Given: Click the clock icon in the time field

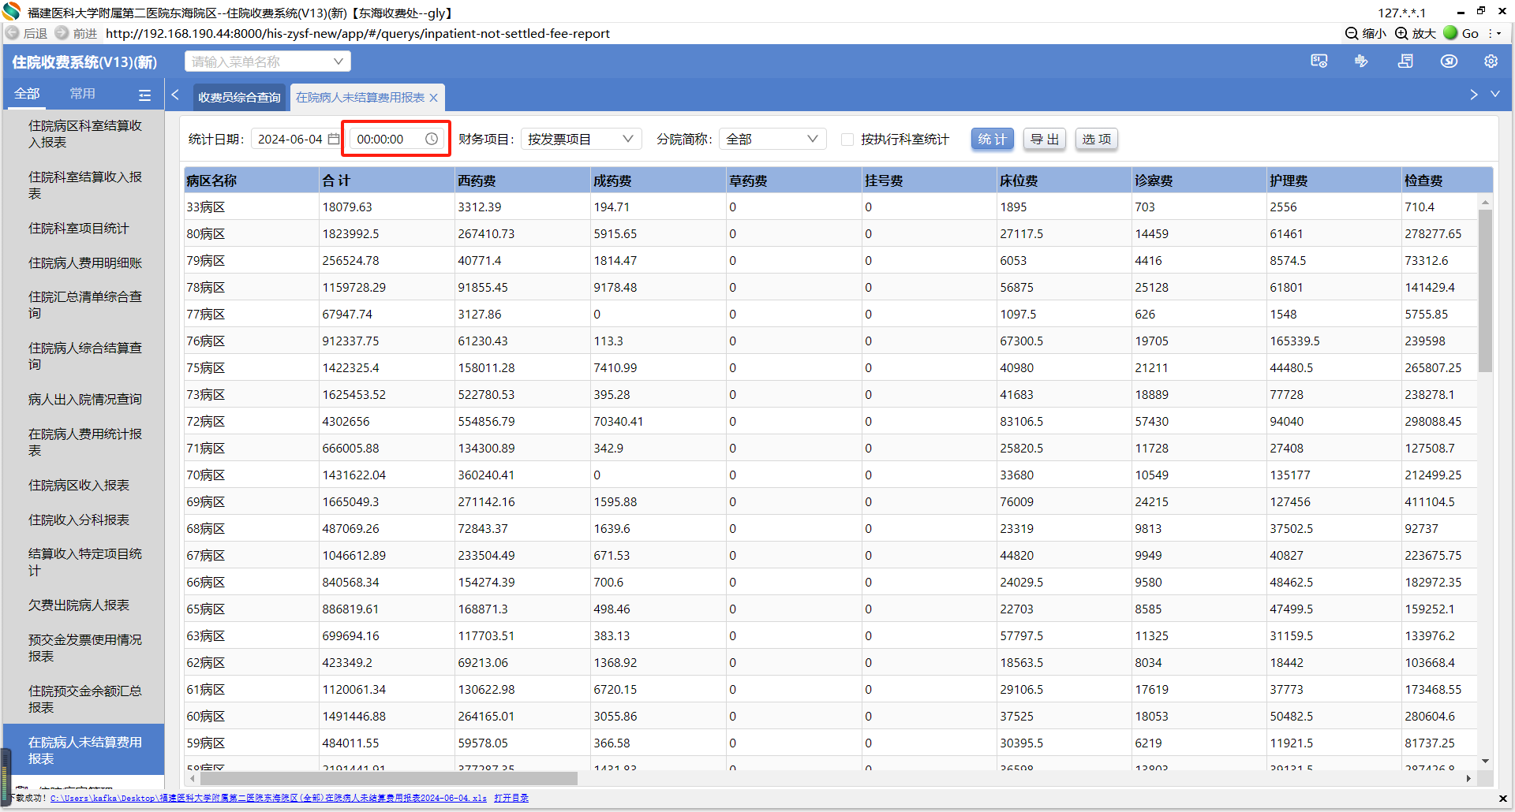Looking at the screenshot, I should coord(432,139).
